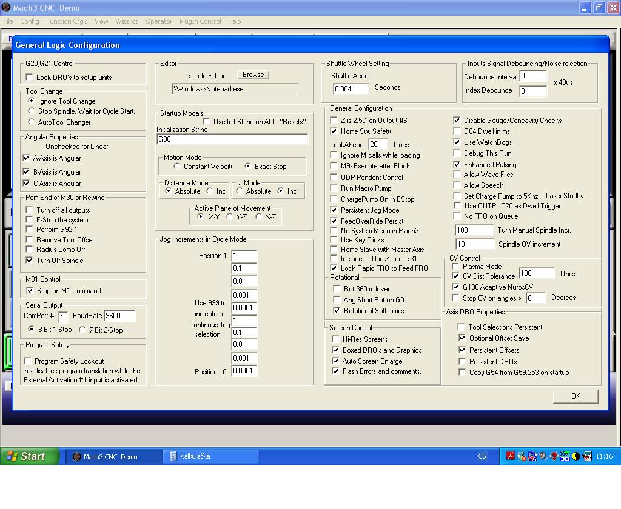Click the yellow moon tray icon
This screenshot has width=621, height=509.
coord(576,456)
